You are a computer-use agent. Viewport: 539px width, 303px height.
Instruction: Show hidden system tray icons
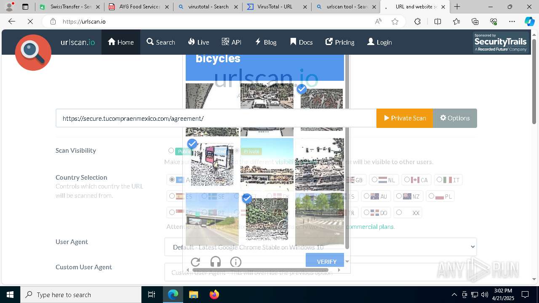point(454,295)
